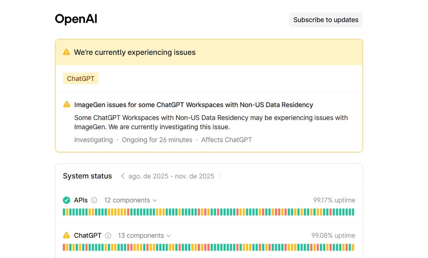428x258 pixels.
Task: Click the 99.17% uptime label for APIs
Action: [334, 200]
